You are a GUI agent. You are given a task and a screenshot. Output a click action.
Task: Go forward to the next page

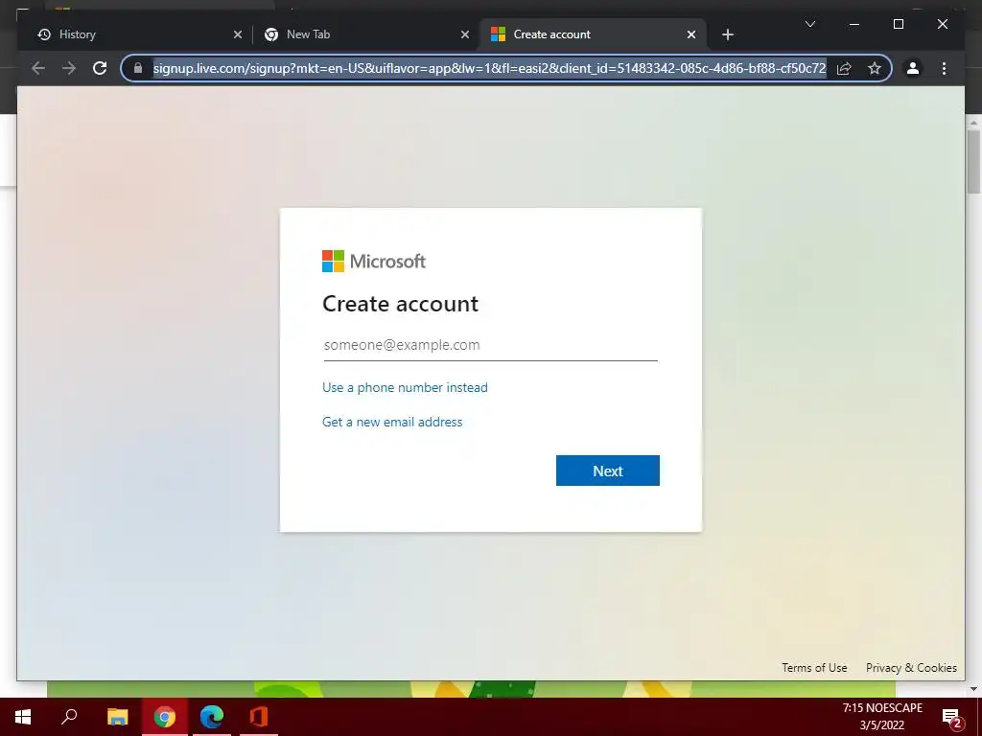point(69,68)
